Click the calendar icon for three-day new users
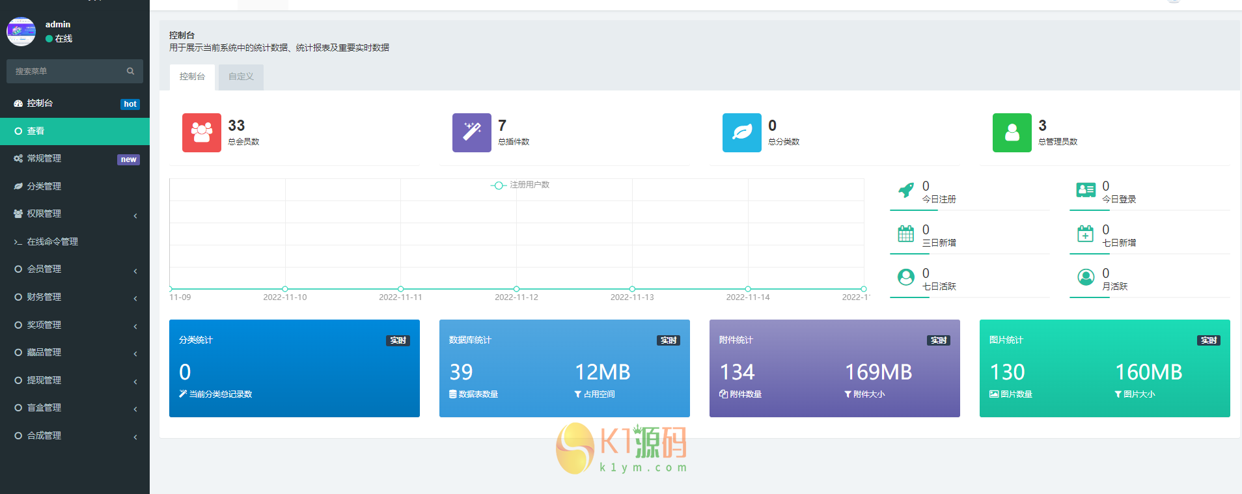Image resolution: width=1242 pixels, height=494 pixels. coord(905,234)
